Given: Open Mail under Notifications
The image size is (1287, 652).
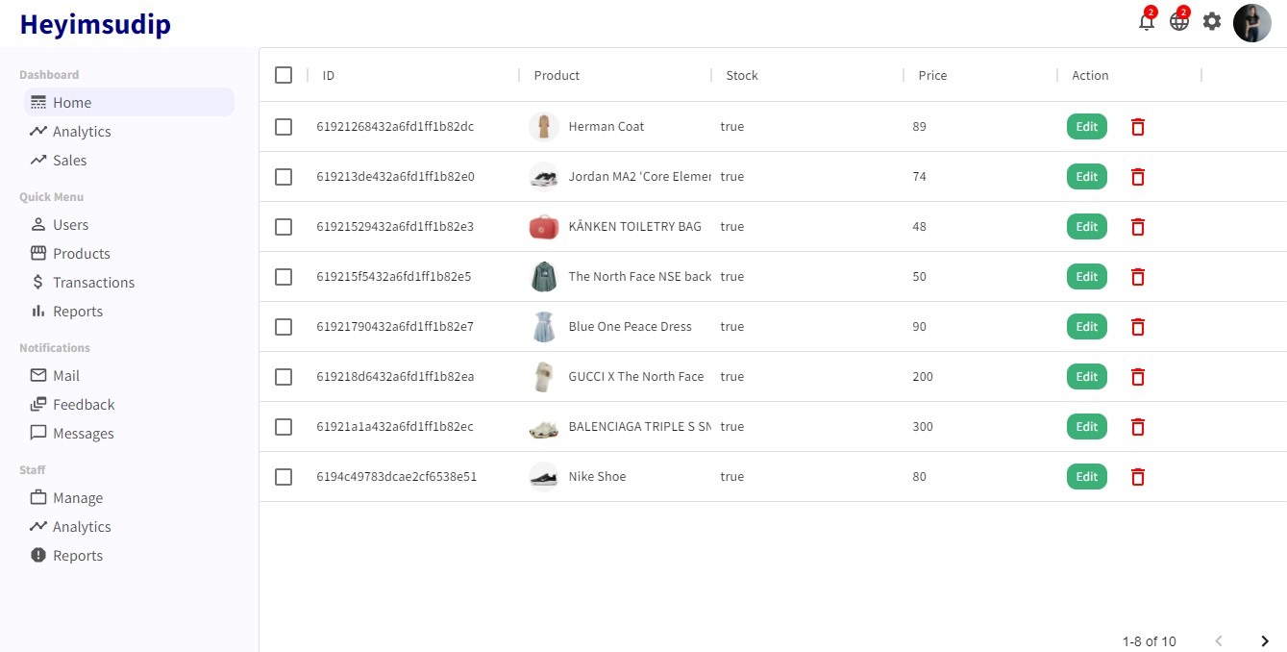Looking at the screenshot, I should coord(129,376).
